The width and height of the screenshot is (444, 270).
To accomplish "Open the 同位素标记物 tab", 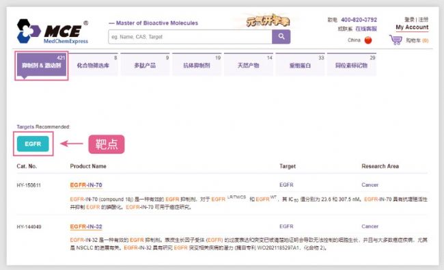I will point(352,65).
